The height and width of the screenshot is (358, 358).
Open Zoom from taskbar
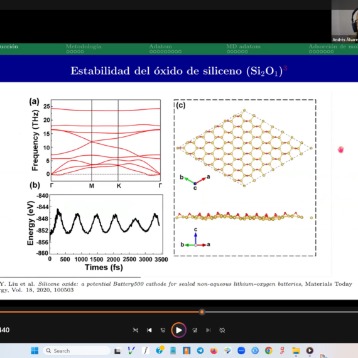[241, 350]
